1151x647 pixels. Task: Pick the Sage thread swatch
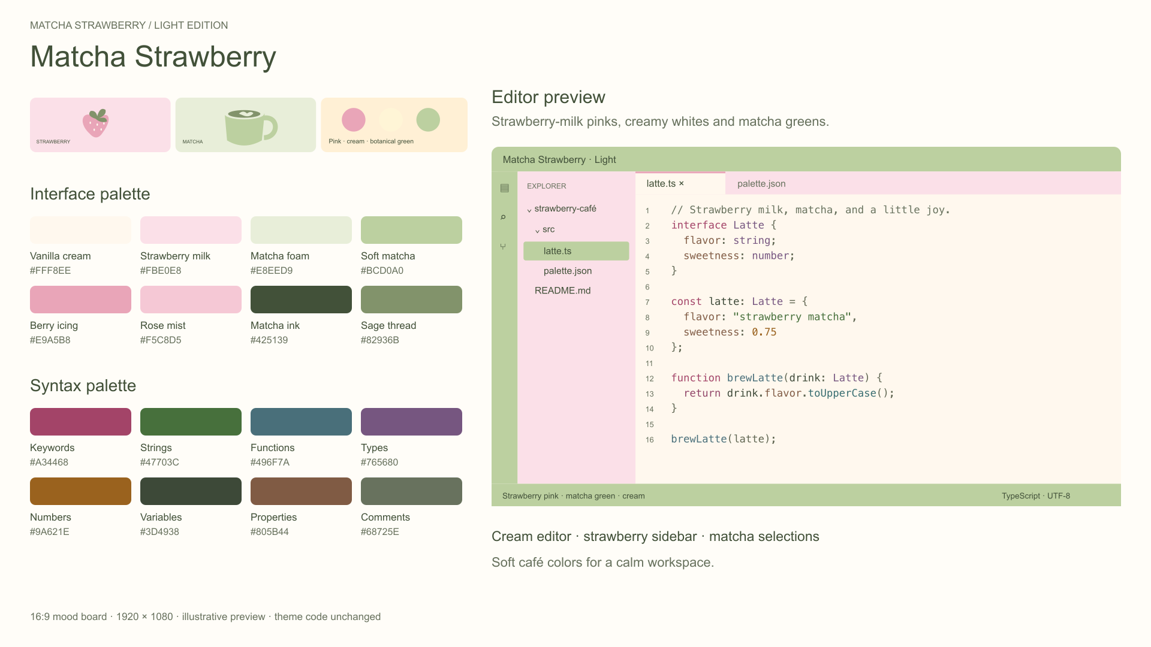(x=411, y=300)
